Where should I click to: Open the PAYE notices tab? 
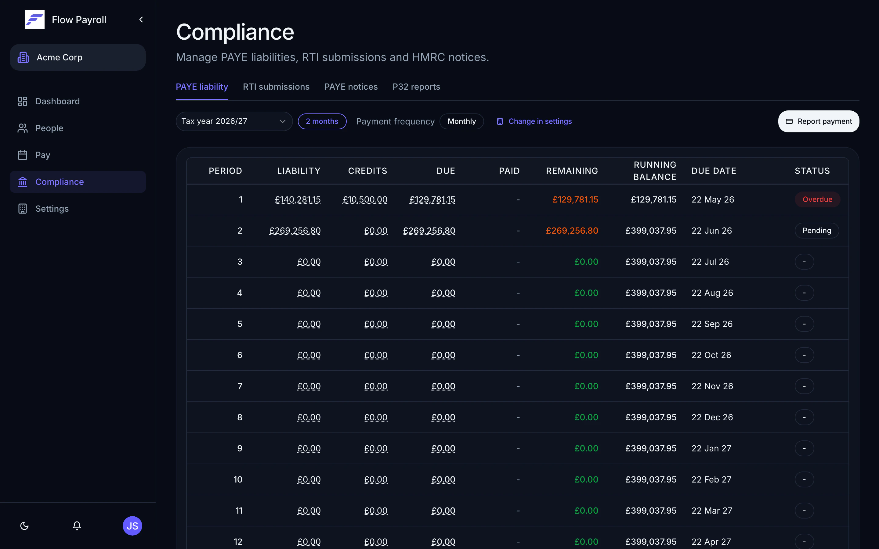pos(351,87)
